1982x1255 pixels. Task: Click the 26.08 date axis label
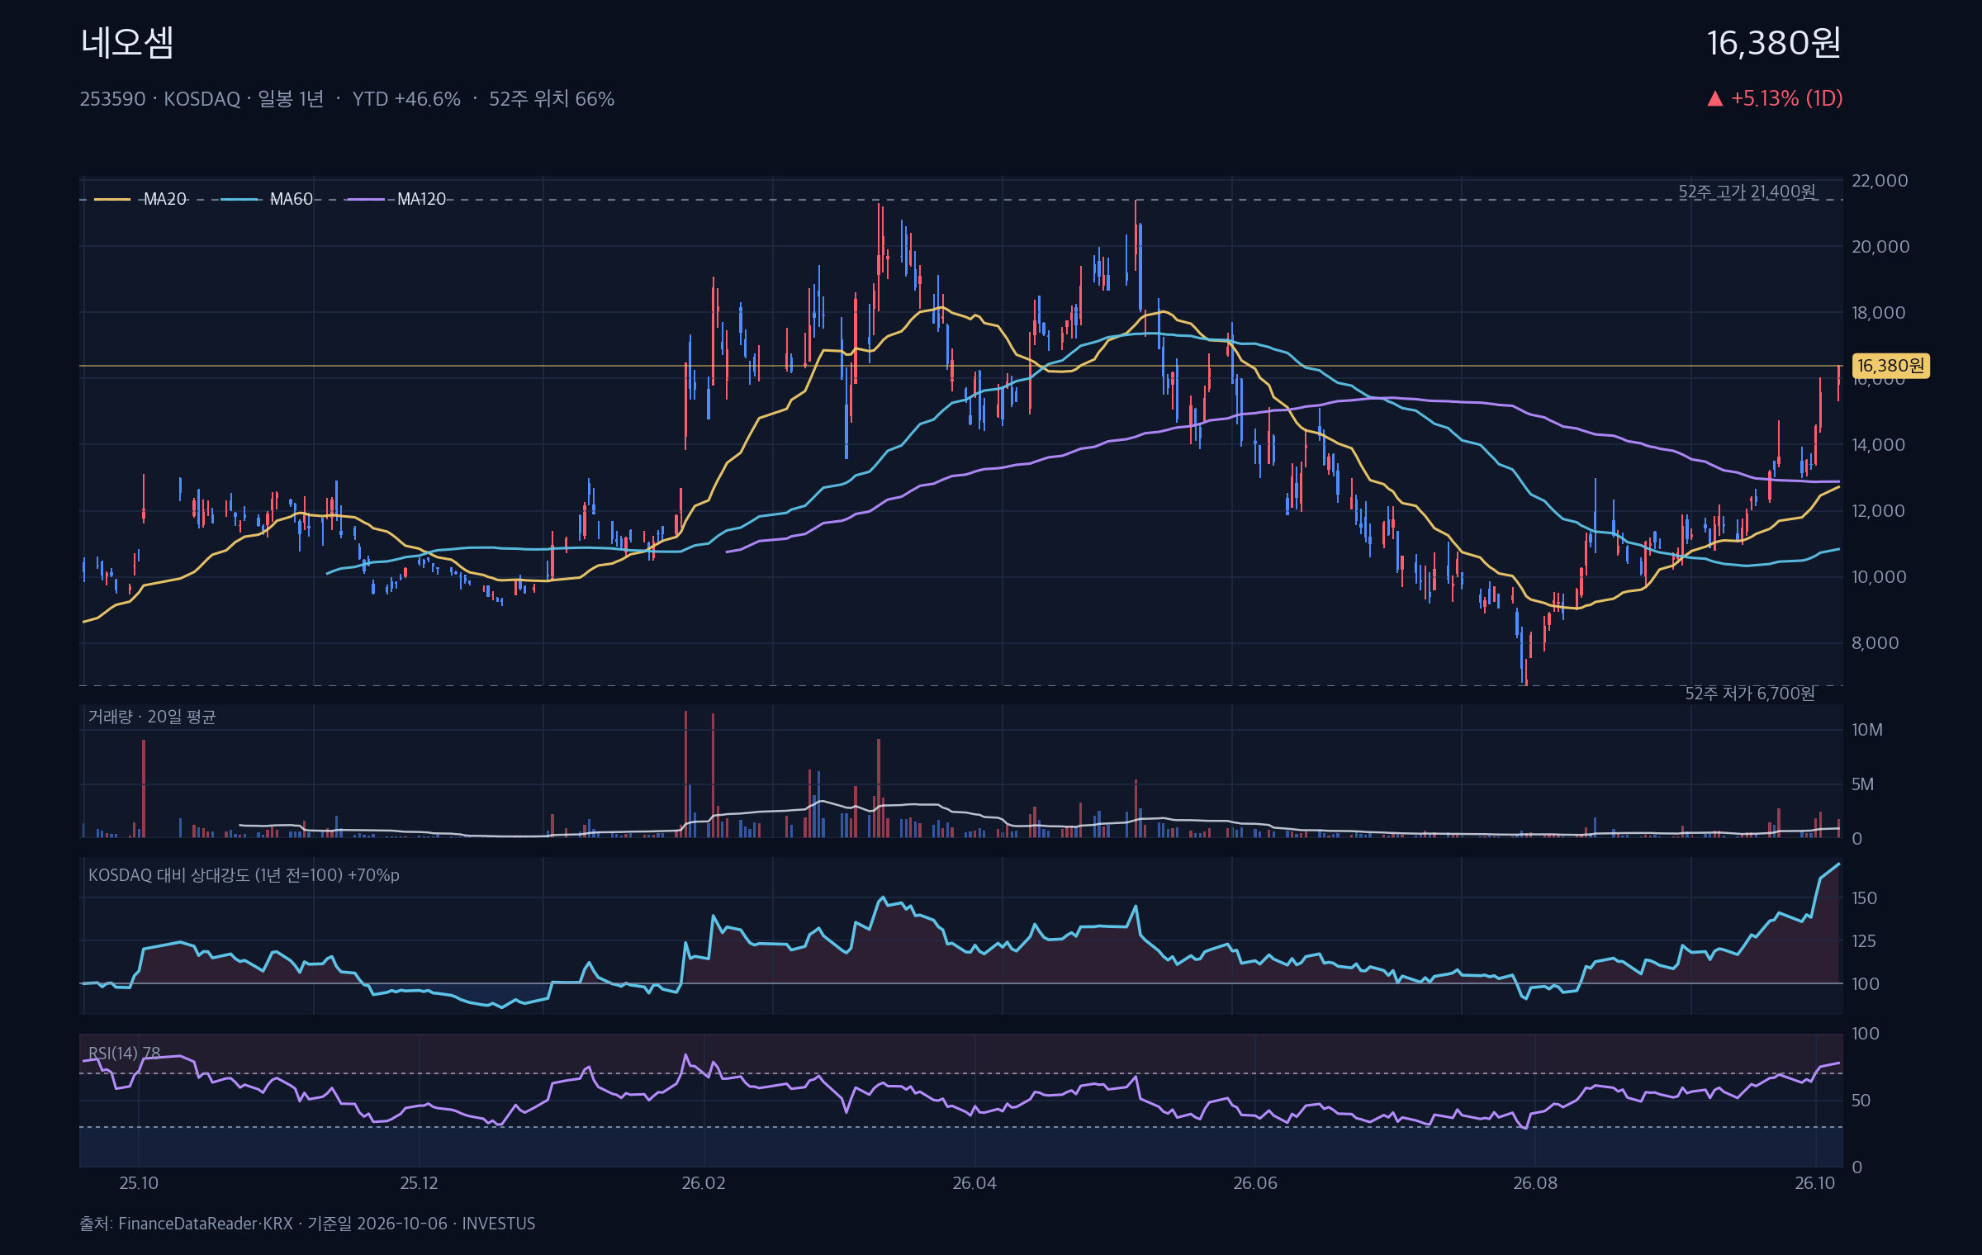point(1535,1183)
